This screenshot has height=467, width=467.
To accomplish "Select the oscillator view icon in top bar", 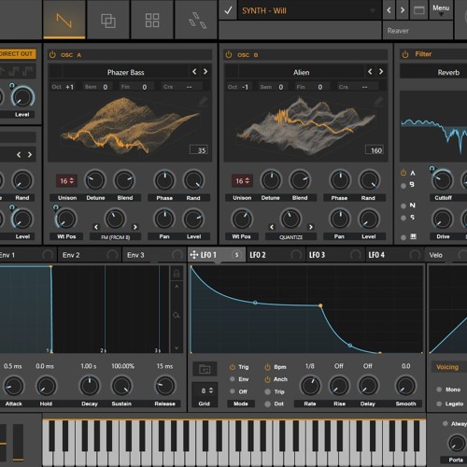I will tap(64, 21).
